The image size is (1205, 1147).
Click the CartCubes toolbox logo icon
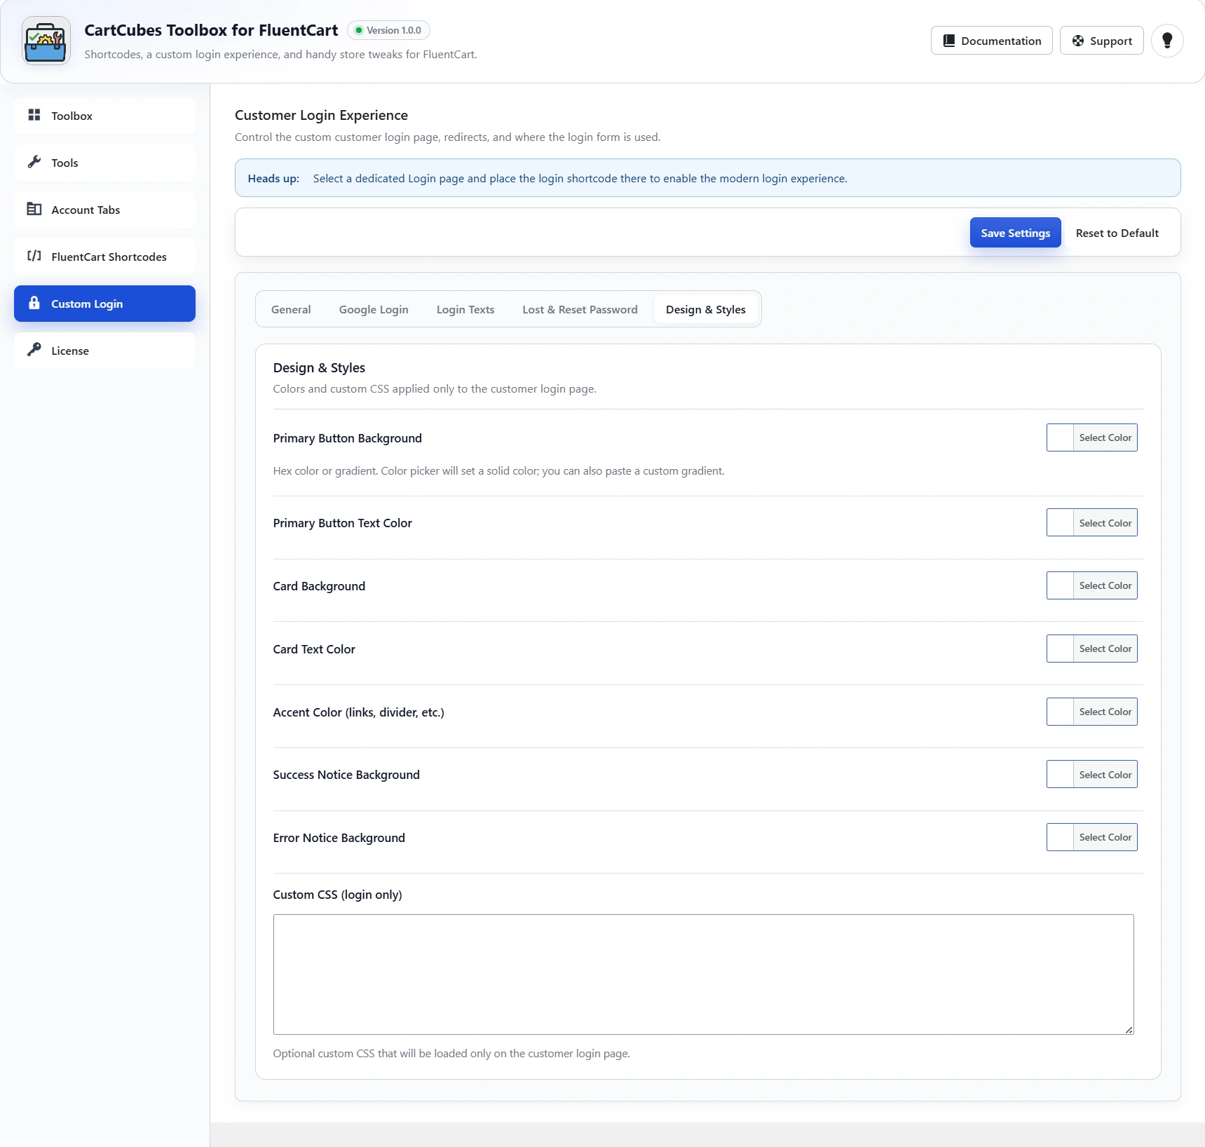pos(46,41)
